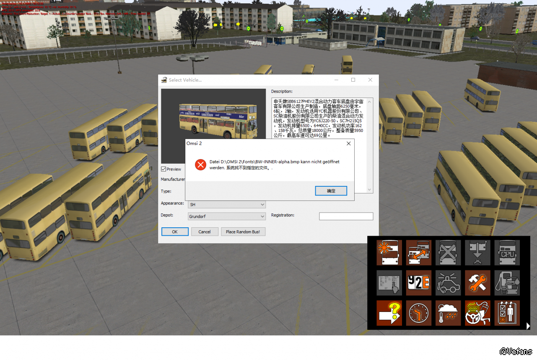The image size is (537, 360).
Task: Click the greyed remove-bus icon with X
Action: (448, 252)
